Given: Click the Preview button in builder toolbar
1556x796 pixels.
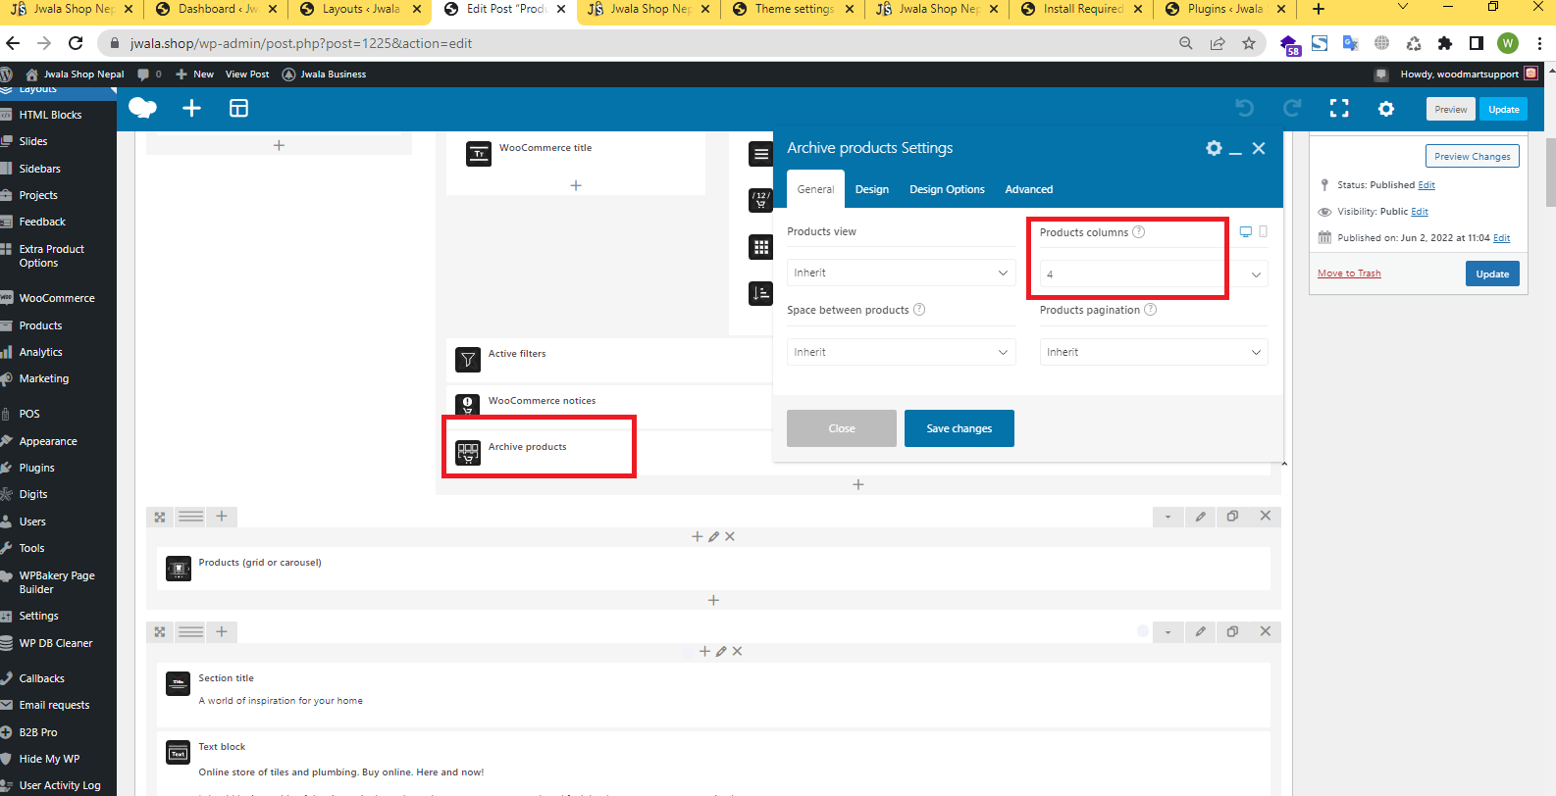Looking at the screenshot, I should pyautogui.click(x=1450, y=109).
